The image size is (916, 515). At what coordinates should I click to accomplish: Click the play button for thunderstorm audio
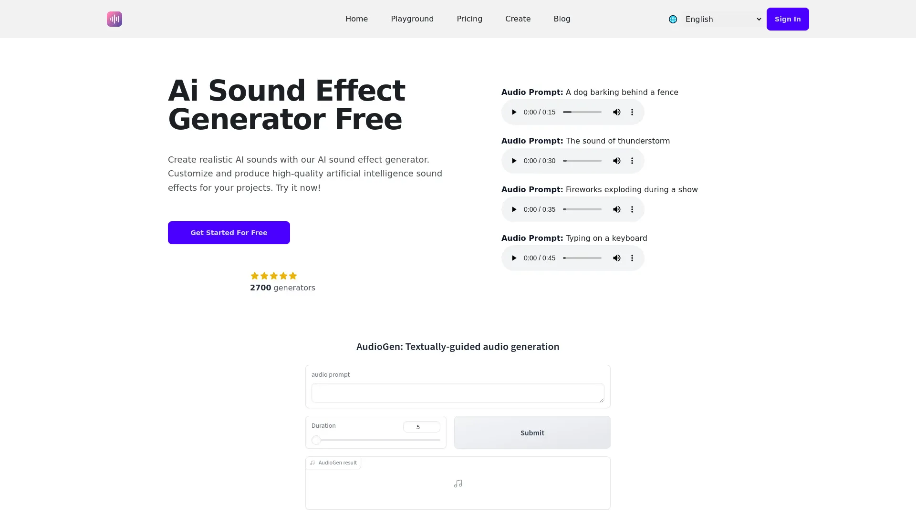[x=514, y=160]
